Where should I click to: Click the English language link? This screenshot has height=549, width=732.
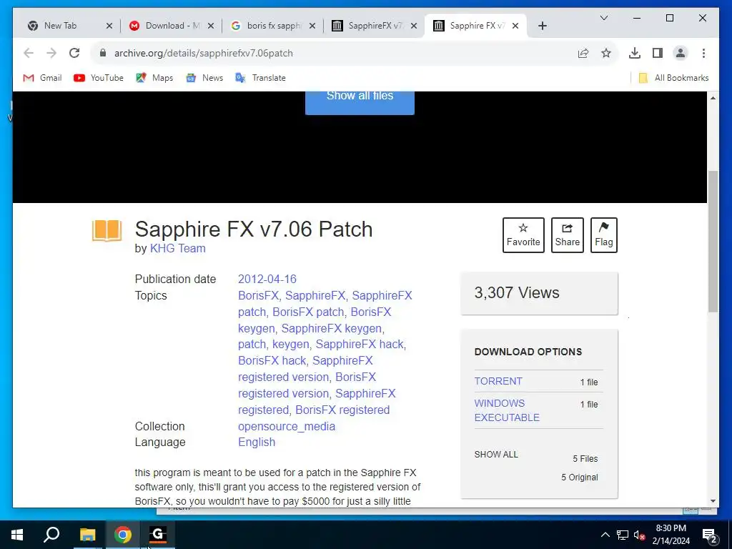[x=257, y=442]
